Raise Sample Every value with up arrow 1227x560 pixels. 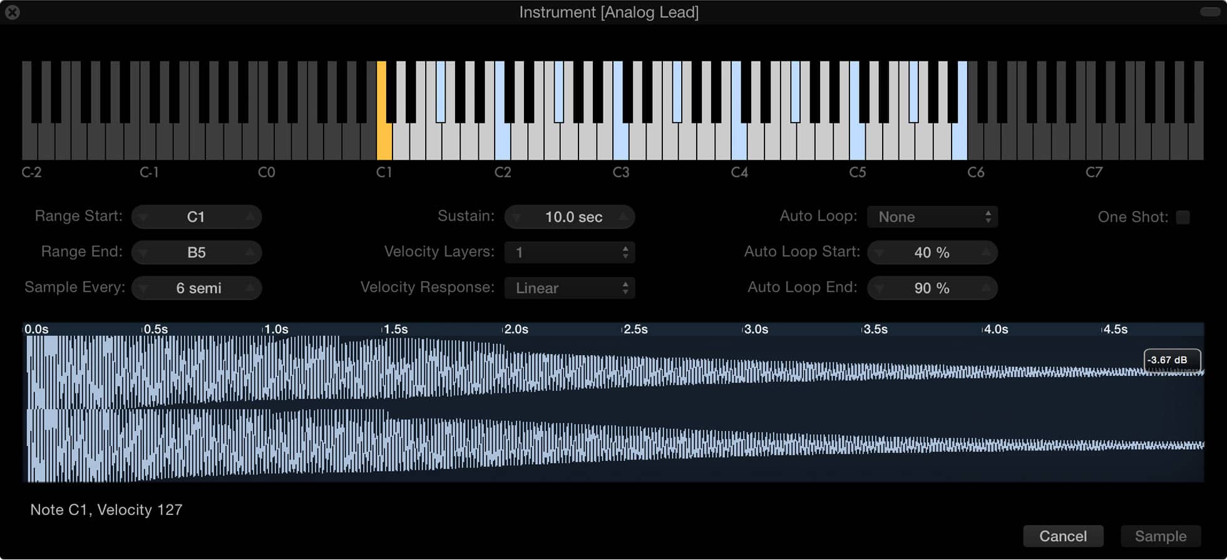[x=250, y=288]
